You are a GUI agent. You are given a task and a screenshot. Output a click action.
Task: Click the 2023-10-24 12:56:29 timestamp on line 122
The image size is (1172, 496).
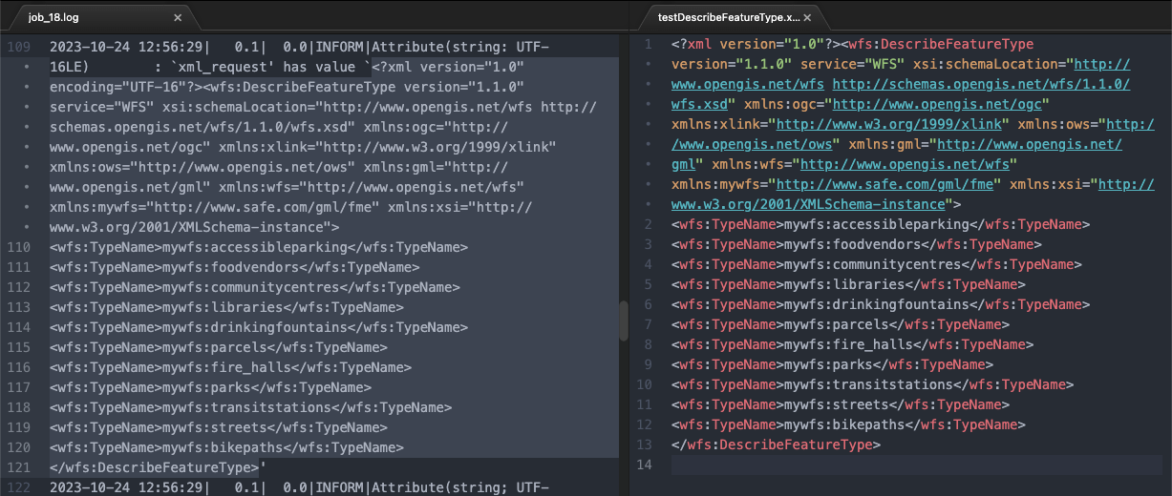(125, 487)
